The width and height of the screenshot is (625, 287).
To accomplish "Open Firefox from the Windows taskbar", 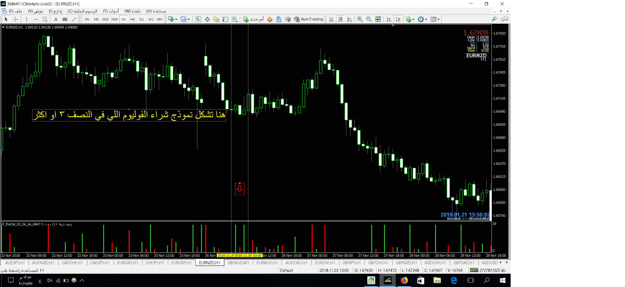I will (x=404, y=280).
